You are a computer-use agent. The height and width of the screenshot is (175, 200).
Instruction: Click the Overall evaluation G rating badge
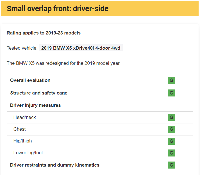(x=171, y=80)
